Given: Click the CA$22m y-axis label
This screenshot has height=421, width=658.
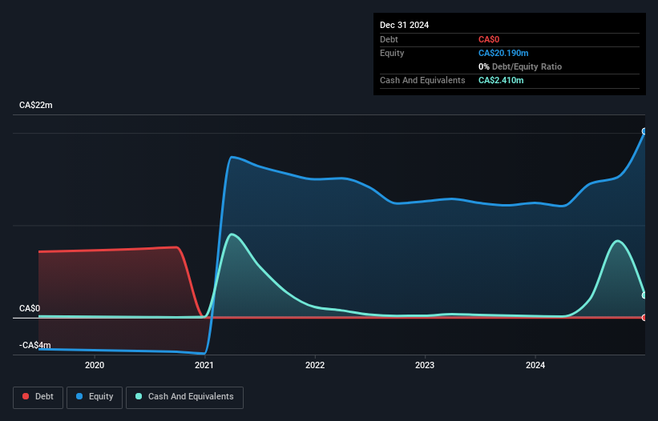Looking at the screenshot, I should click(x=36, y=105).
